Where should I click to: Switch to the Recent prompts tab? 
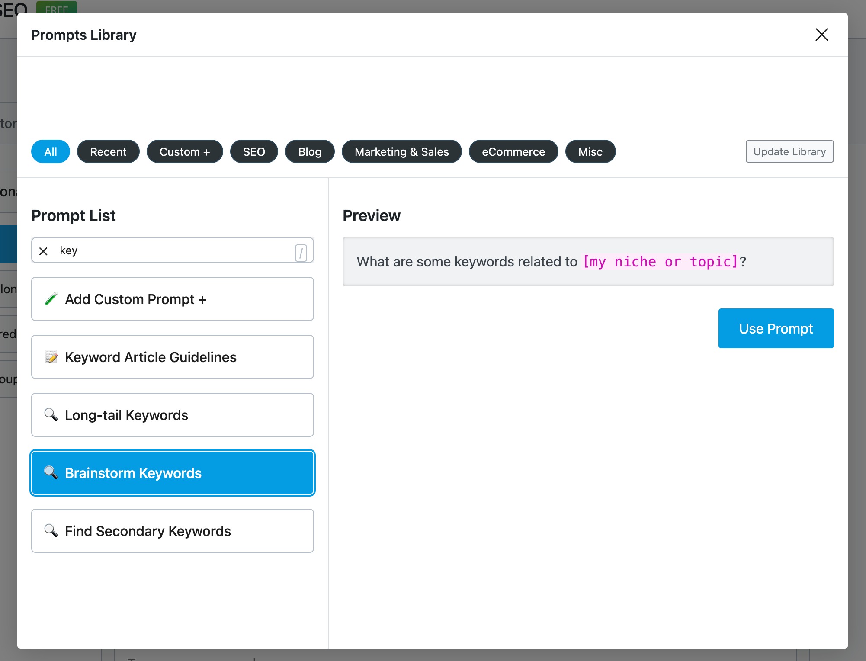click(108, 152)
